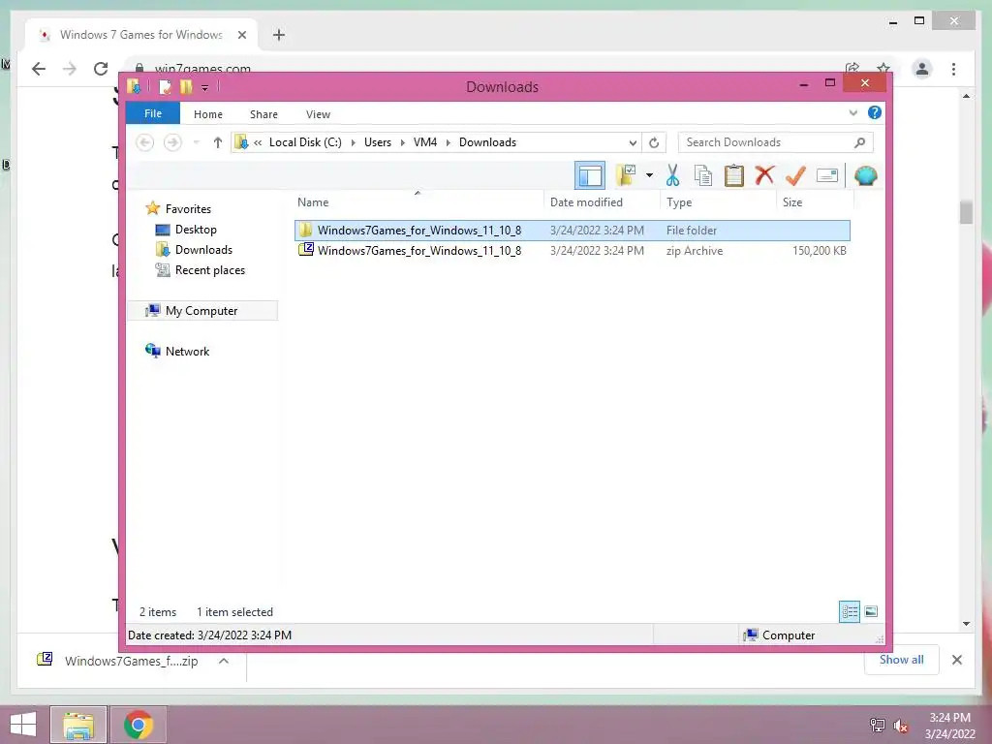Click the search magnifier icon
Image resolution: width=992 pixels, height=744 pixels.
[859, 142]
